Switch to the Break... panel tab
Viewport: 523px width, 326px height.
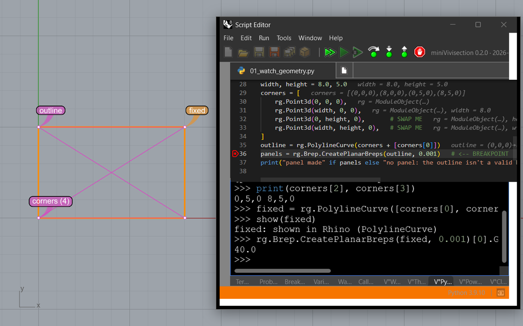click(295, 282)
